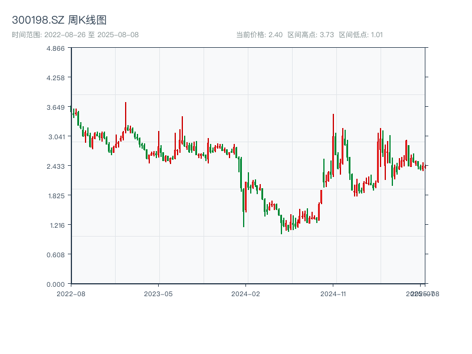Image resolution: width=472 pixels, height=354 pixels.
Task: Click the 区间高点 3.73 label
Action: point(311,35)
